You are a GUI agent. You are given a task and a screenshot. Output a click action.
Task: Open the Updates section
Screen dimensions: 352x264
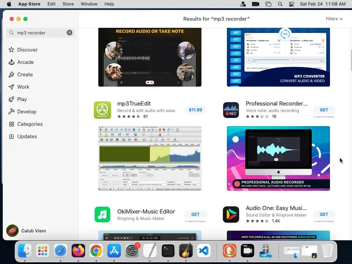23,136
